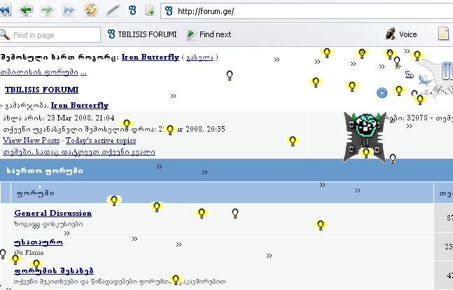Reload the page with the orange arrows icon
The image size is (453, 290).
point(91,10)
